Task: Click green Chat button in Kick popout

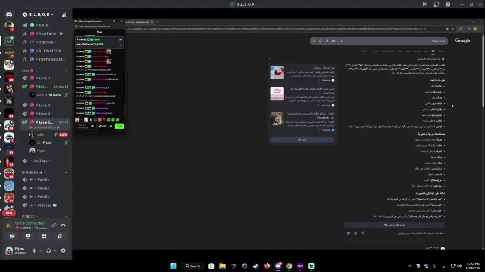Action: click(119, 126)
